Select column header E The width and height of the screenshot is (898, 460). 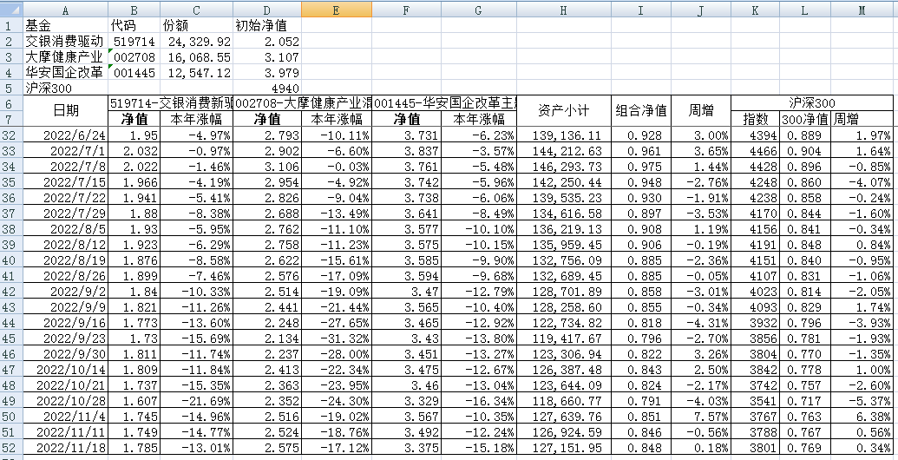point(336,10)
